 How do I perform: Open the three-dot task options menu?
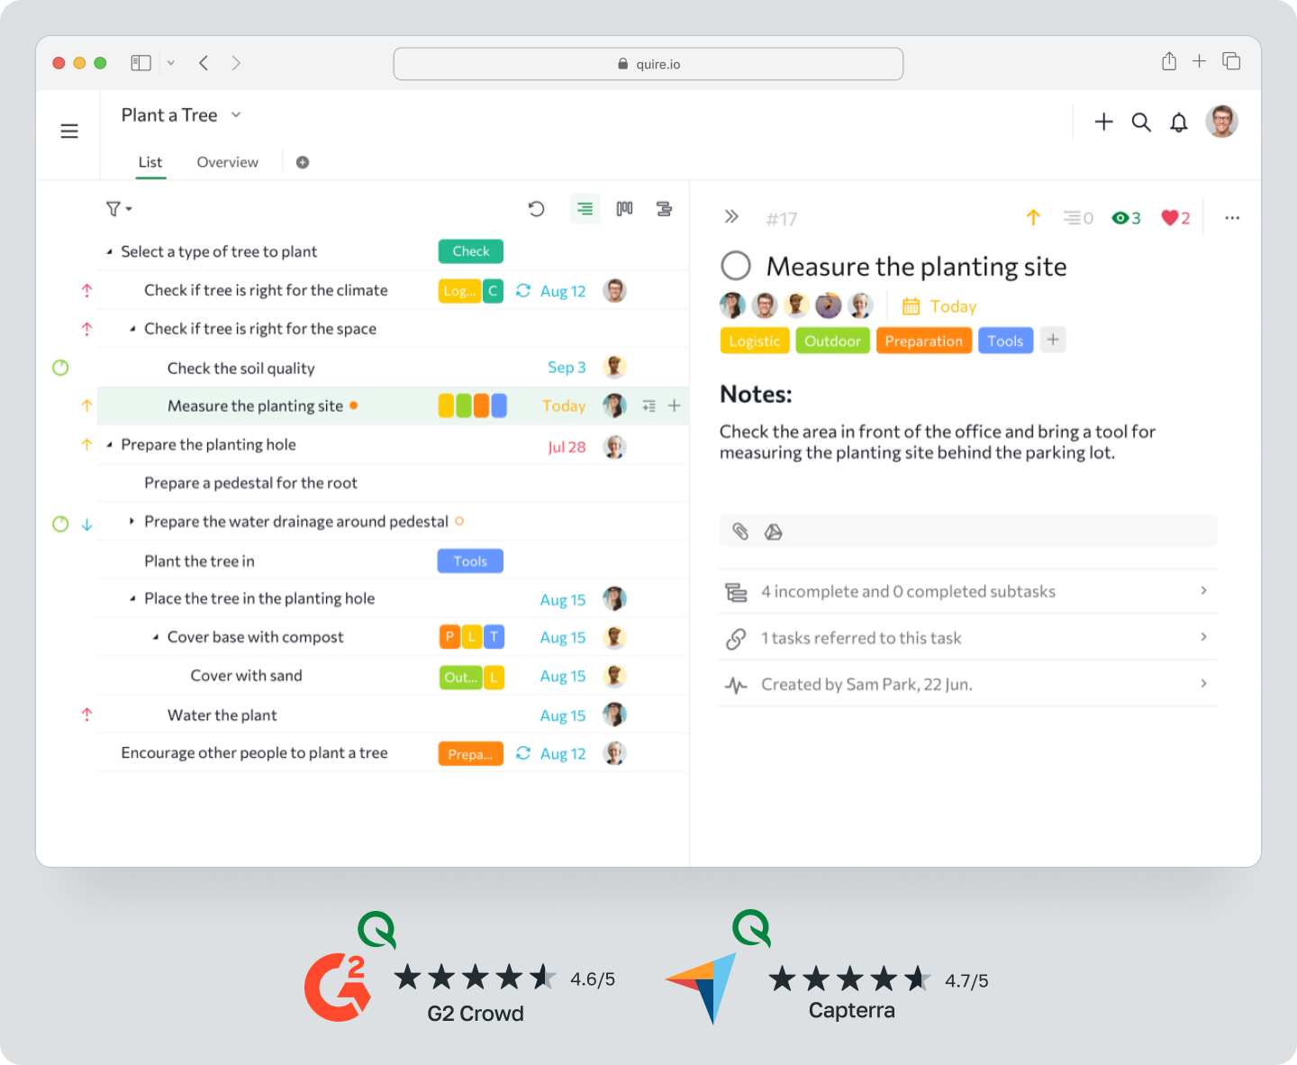pos(1232,217)
